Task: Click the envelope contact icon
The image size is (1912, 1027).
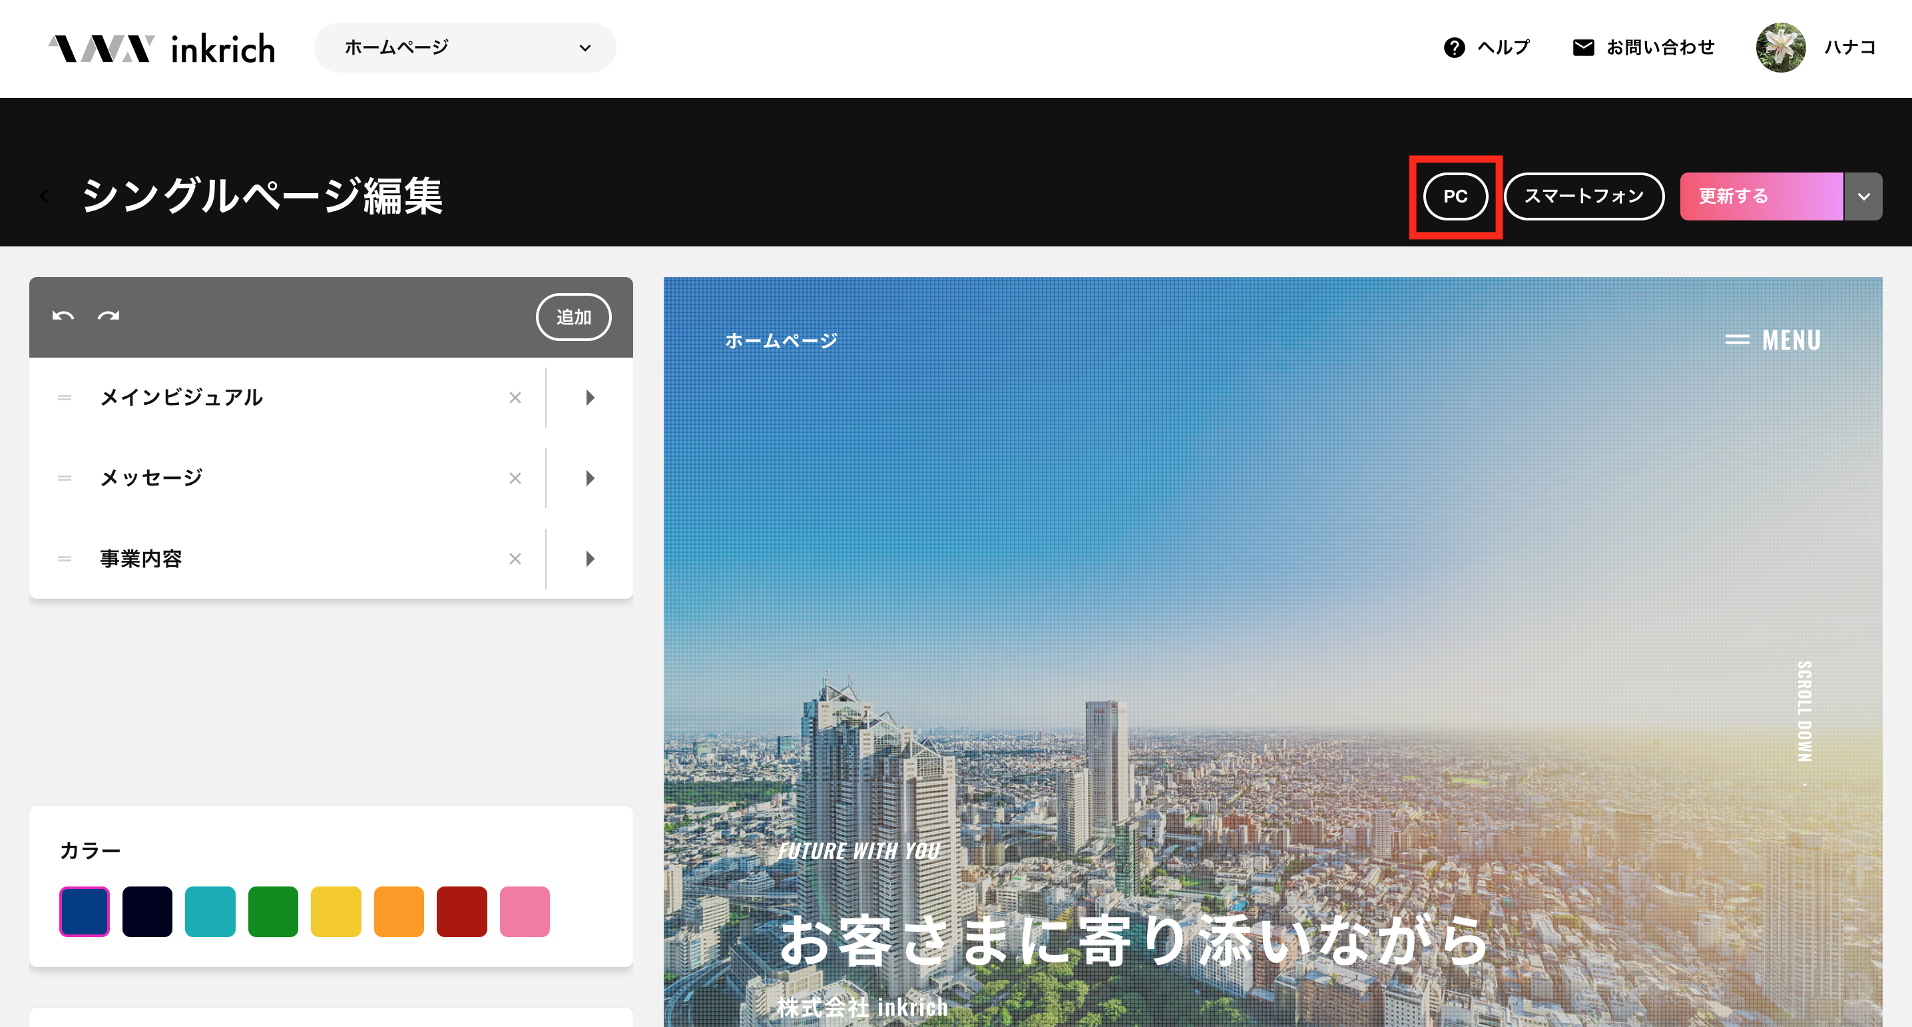Action: (x=1582, y=47)
